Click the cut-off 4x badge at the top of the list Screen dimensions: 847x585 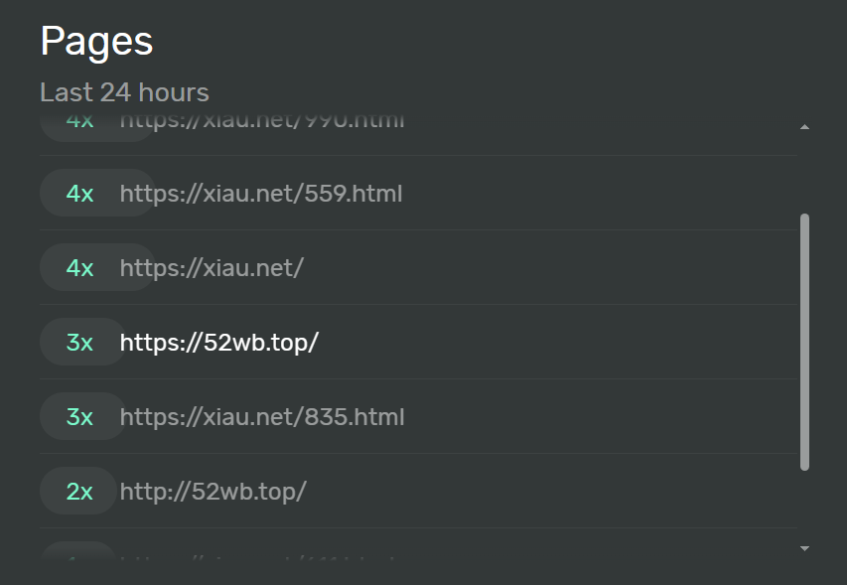click(80, 123)
